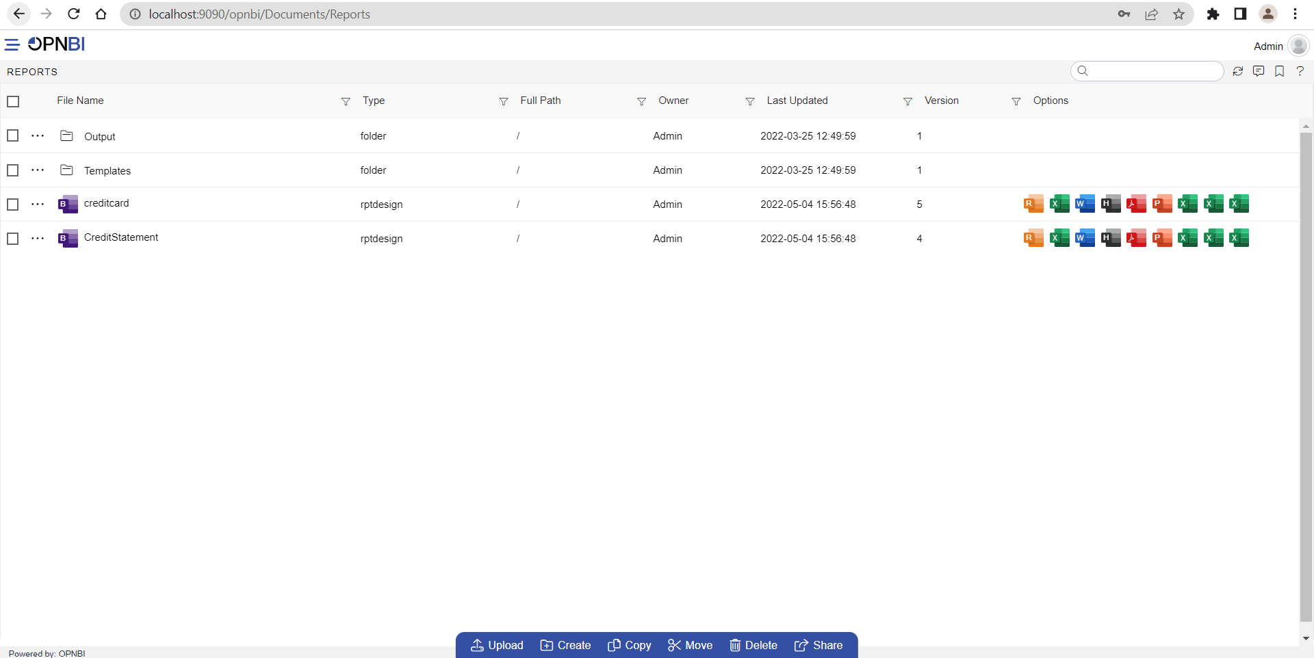Screen dimensions: 1314x658
Task: Toggle the select-all checkbox in the header
Action: (13, 101)
